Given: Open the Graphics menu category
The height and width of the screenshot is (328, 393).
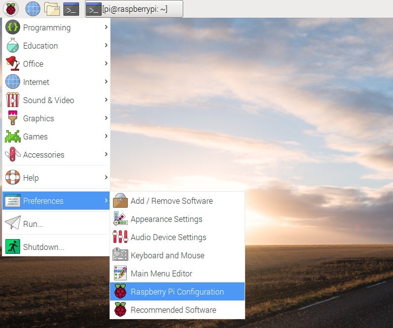Looking at the screenshot, I should [56, 118].
